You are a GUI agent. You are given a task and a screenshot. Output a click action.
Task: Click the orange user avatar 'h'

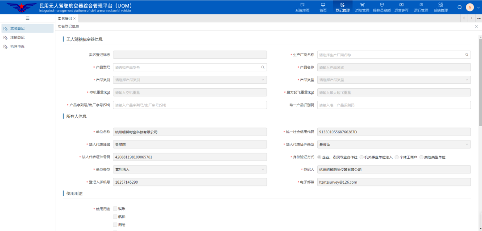(470, 8)
